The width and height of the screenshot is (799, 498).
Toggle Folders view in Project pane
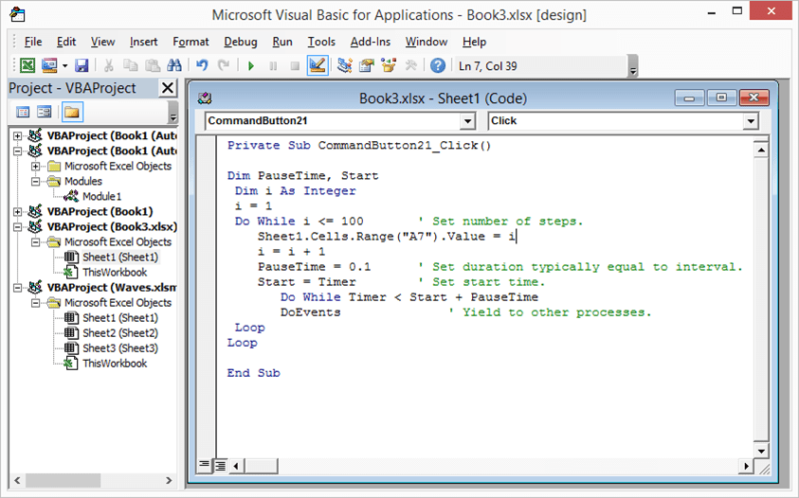click(x=72, y=112)
